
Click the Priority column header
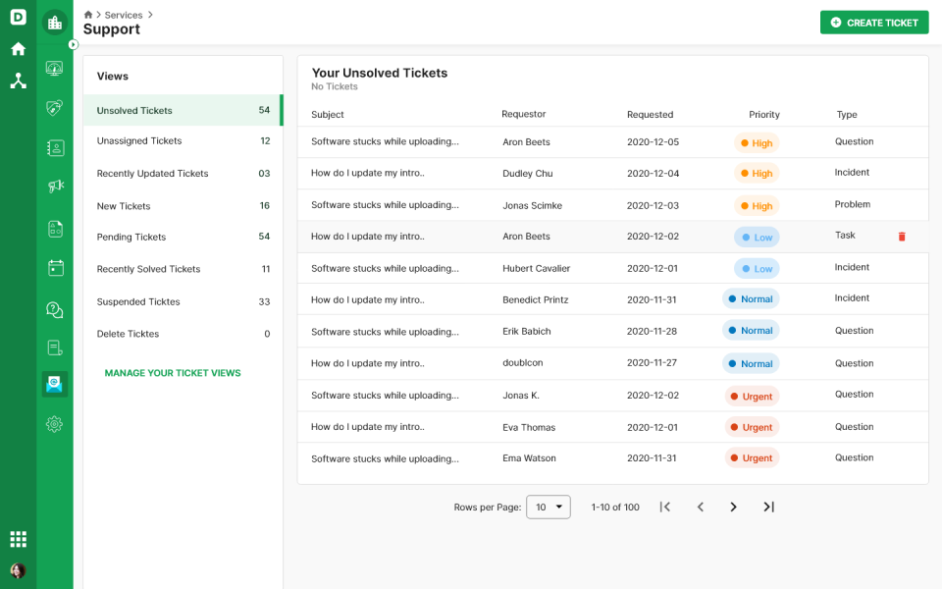pyautogui.click(x=763, y=114)
